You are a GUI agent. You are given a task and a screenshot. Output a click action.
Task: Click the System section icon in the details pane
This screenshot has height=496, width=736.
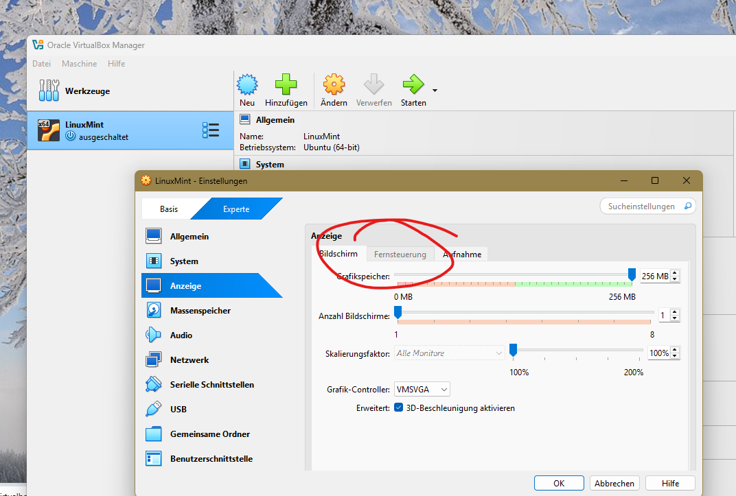(x=244, y=164)
